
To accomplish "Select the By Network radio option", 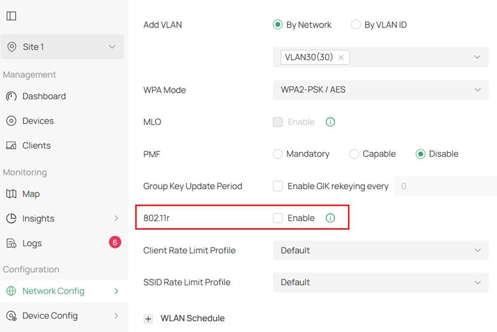I will 278,25.
